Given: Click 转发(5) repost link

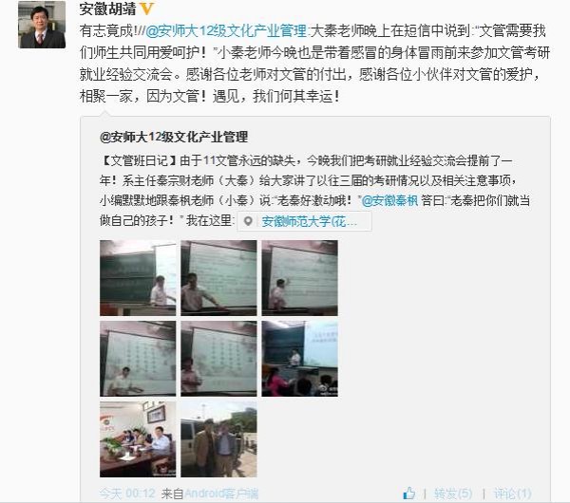Looking at the screenshot, I should 453,494.
